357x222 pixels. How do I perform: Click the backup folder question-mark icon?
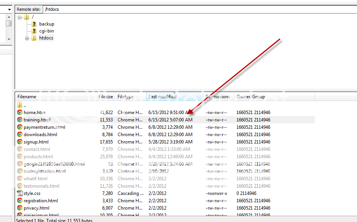[34, 24]
